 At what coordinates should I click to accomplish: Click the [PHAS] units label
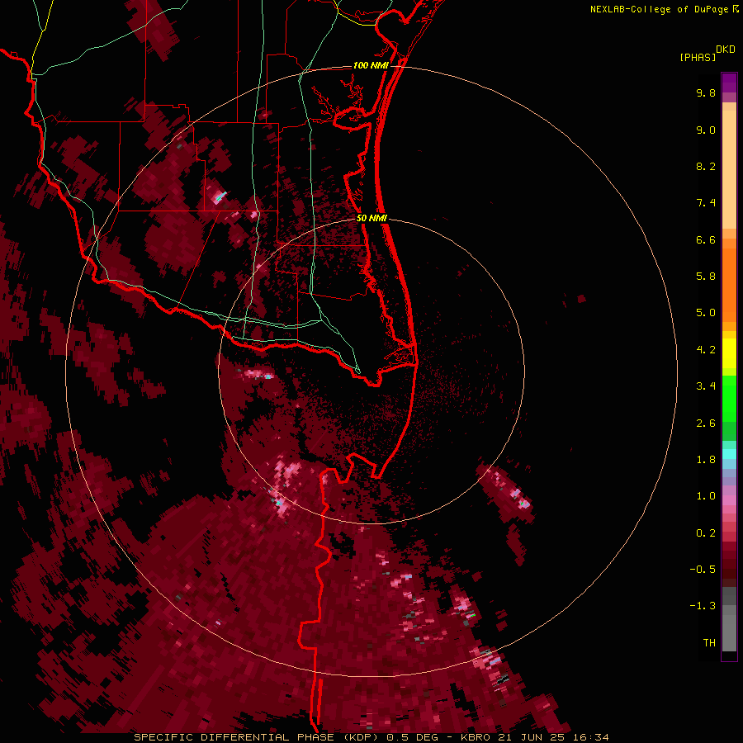[x=698, y=57]
